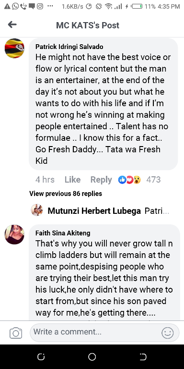Reply to Patrick Idringi Salvado's comment
Screen dimensions: 184x369
pyautogui.click(x=101, y=180)
